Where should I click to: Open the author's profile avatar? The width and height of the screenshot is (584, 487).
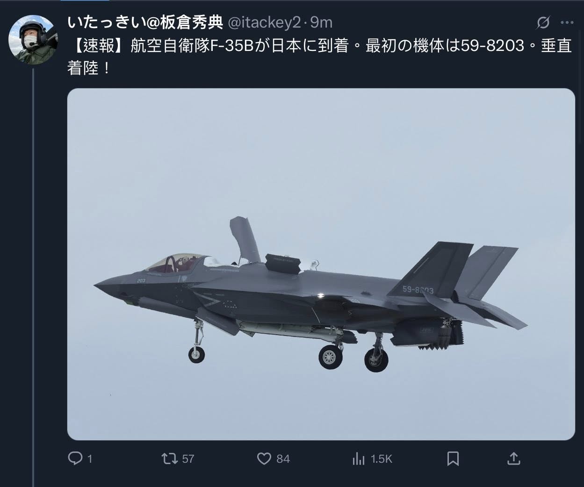(34, 38)
